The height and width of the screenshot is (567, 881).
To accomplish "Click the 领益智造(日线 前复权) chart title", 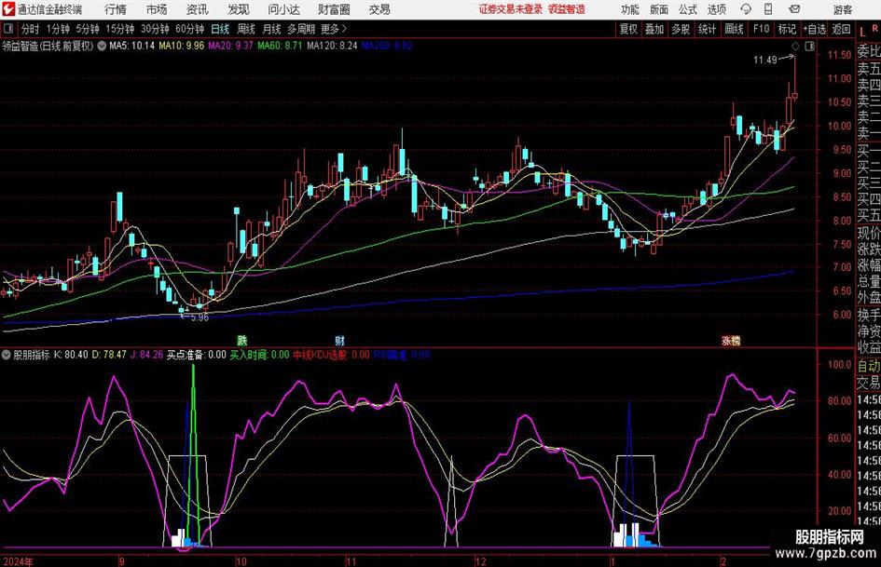I will (x=48, y=46).
